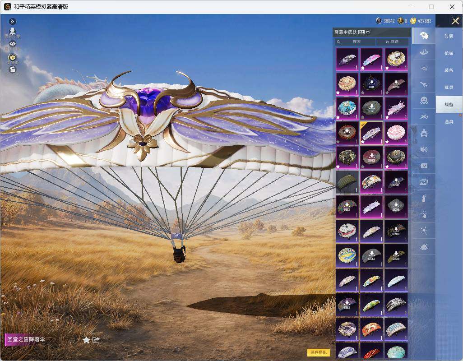
Task: Expand the left panel arrow button
Action: pos(12,21)
